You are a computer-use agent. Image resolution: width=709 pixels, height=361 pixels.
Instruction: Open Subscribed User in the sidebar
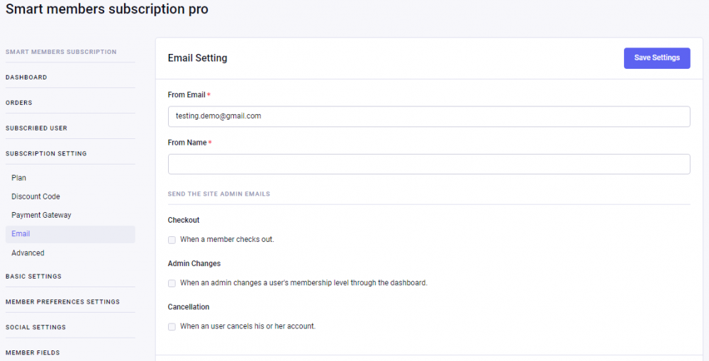coord(36,128)
